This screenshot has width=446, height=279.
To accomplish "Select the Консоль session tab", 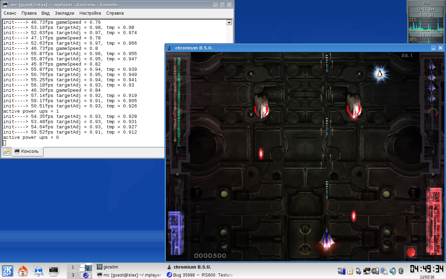I will [x=28, y=152].
